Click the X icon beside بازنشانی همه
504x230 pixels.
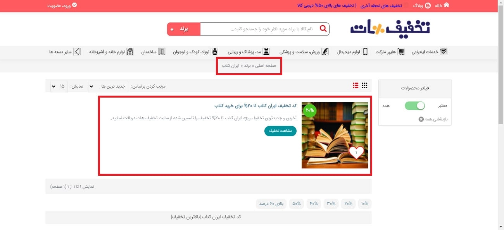coord(421,119)
